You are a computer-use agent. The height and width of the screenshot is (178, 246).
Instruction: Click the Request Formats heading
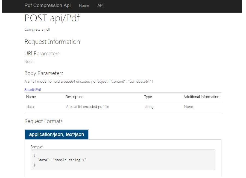(43, 121)
